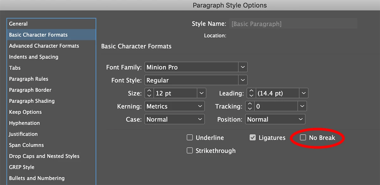The height and width of the screenshot is (185, 380).
Task: Expand the Size dropdown arrow
Action: pos(201,93)
